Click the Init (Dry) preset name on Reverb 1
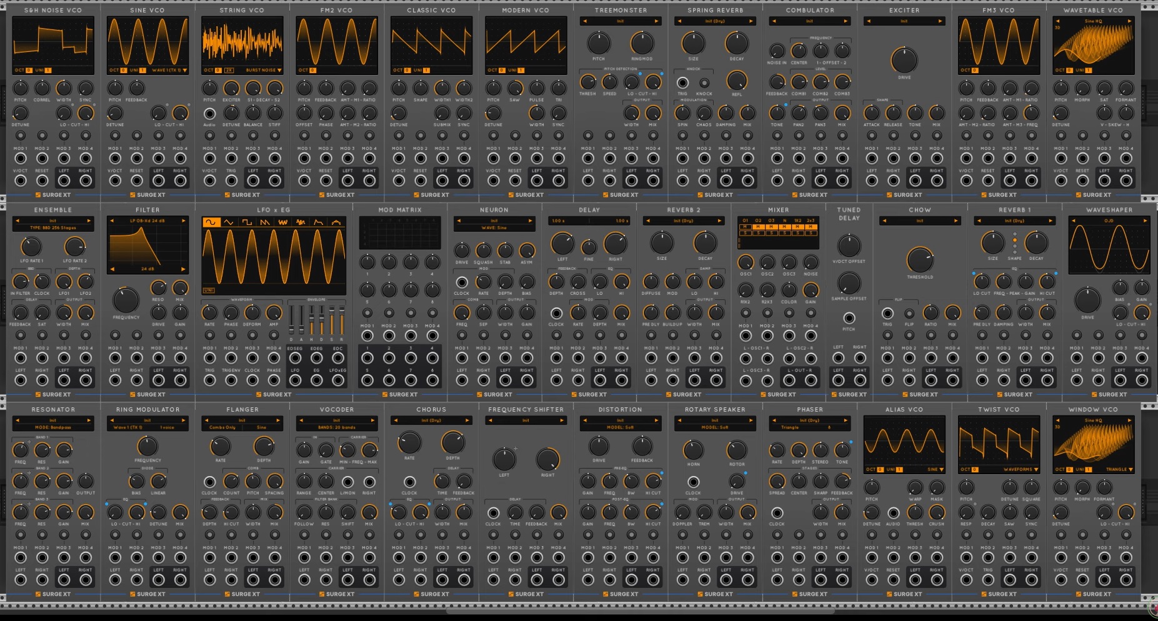1158x621 pixels. pos(1014,221)
